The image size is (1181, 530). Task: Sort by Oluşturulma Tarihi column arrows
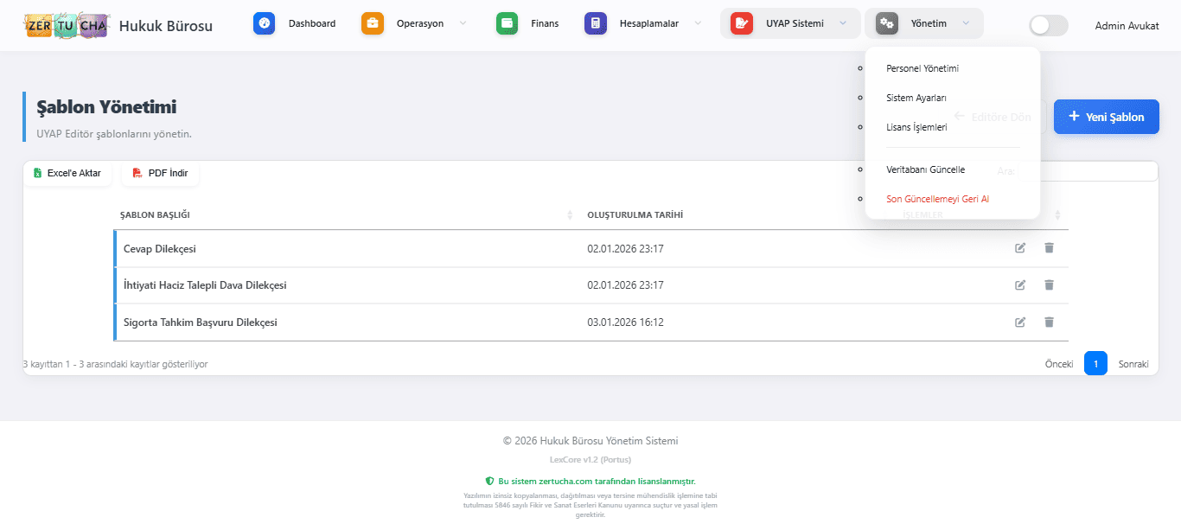[884, 214]
